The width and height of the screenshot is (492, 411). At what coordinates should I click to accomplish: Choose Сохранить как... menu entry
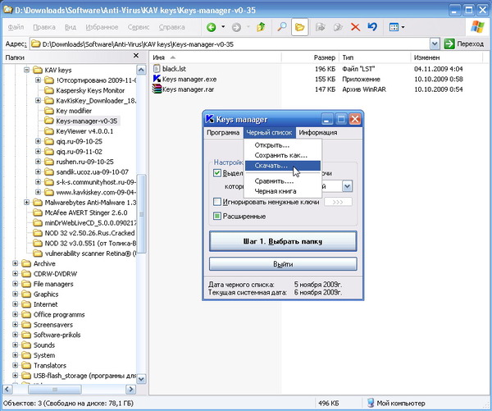283,155
